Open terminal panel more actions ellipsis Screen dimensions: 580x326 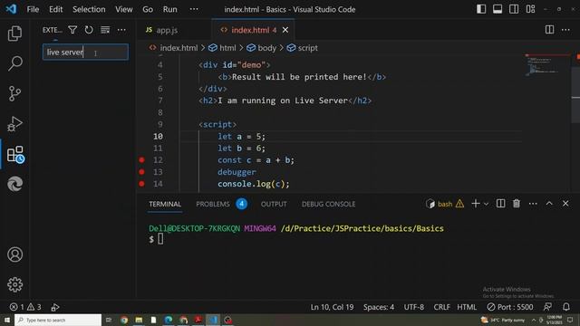(533, 204)
